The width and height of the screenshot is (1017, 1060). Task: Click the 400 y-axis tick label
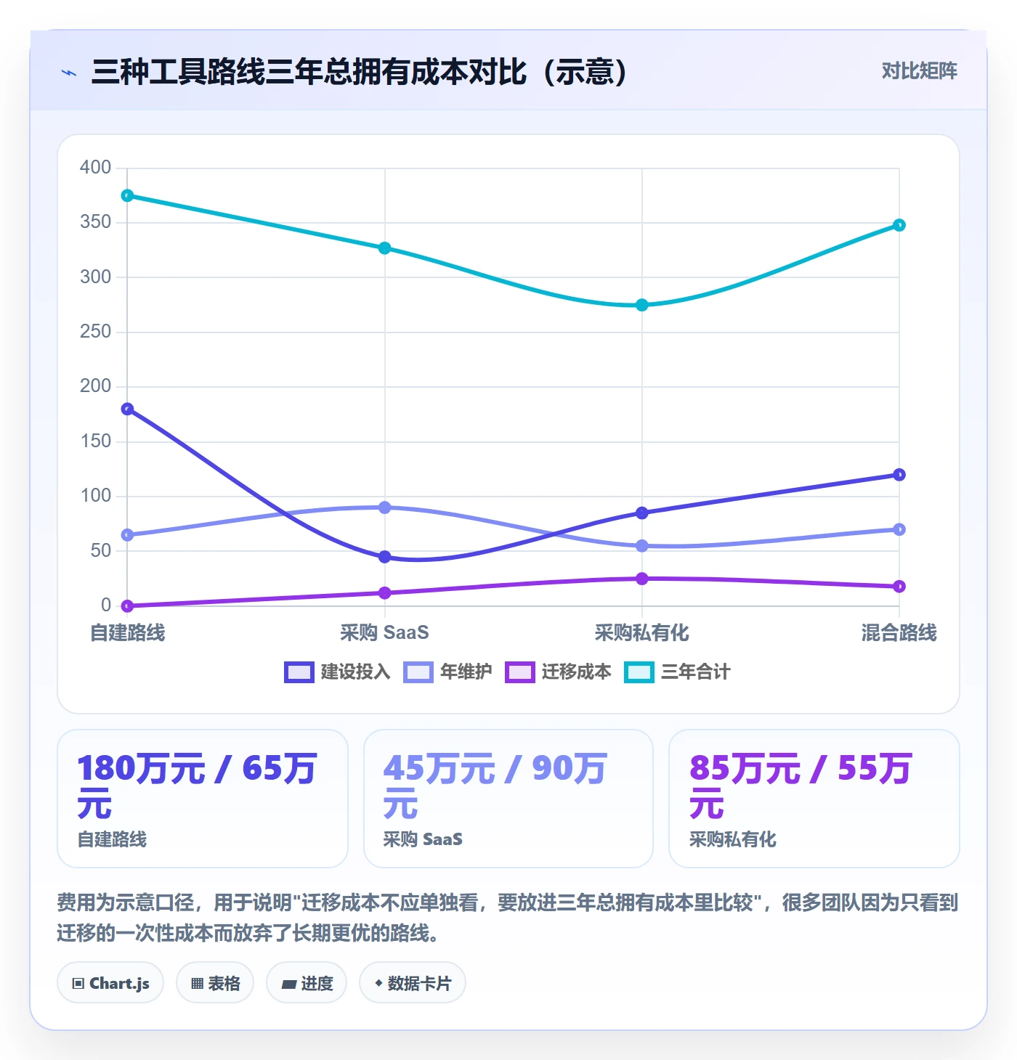[x=96, y=168]
